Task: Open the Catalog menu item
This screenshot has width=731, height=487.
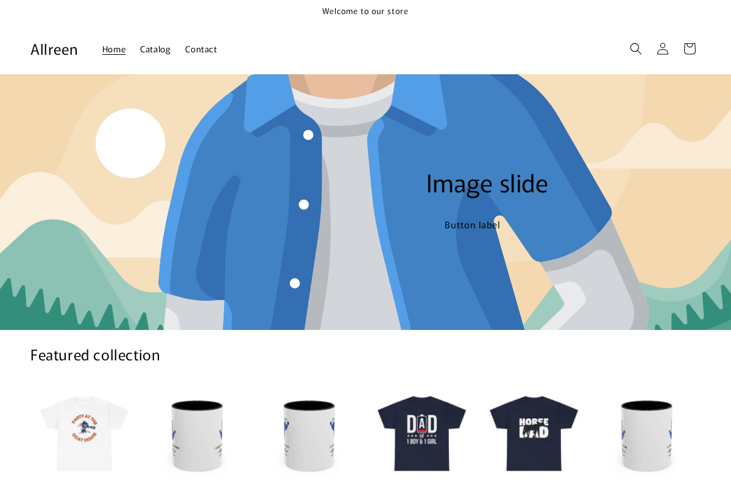Action: pyautogui.click(x=155, y=49)
